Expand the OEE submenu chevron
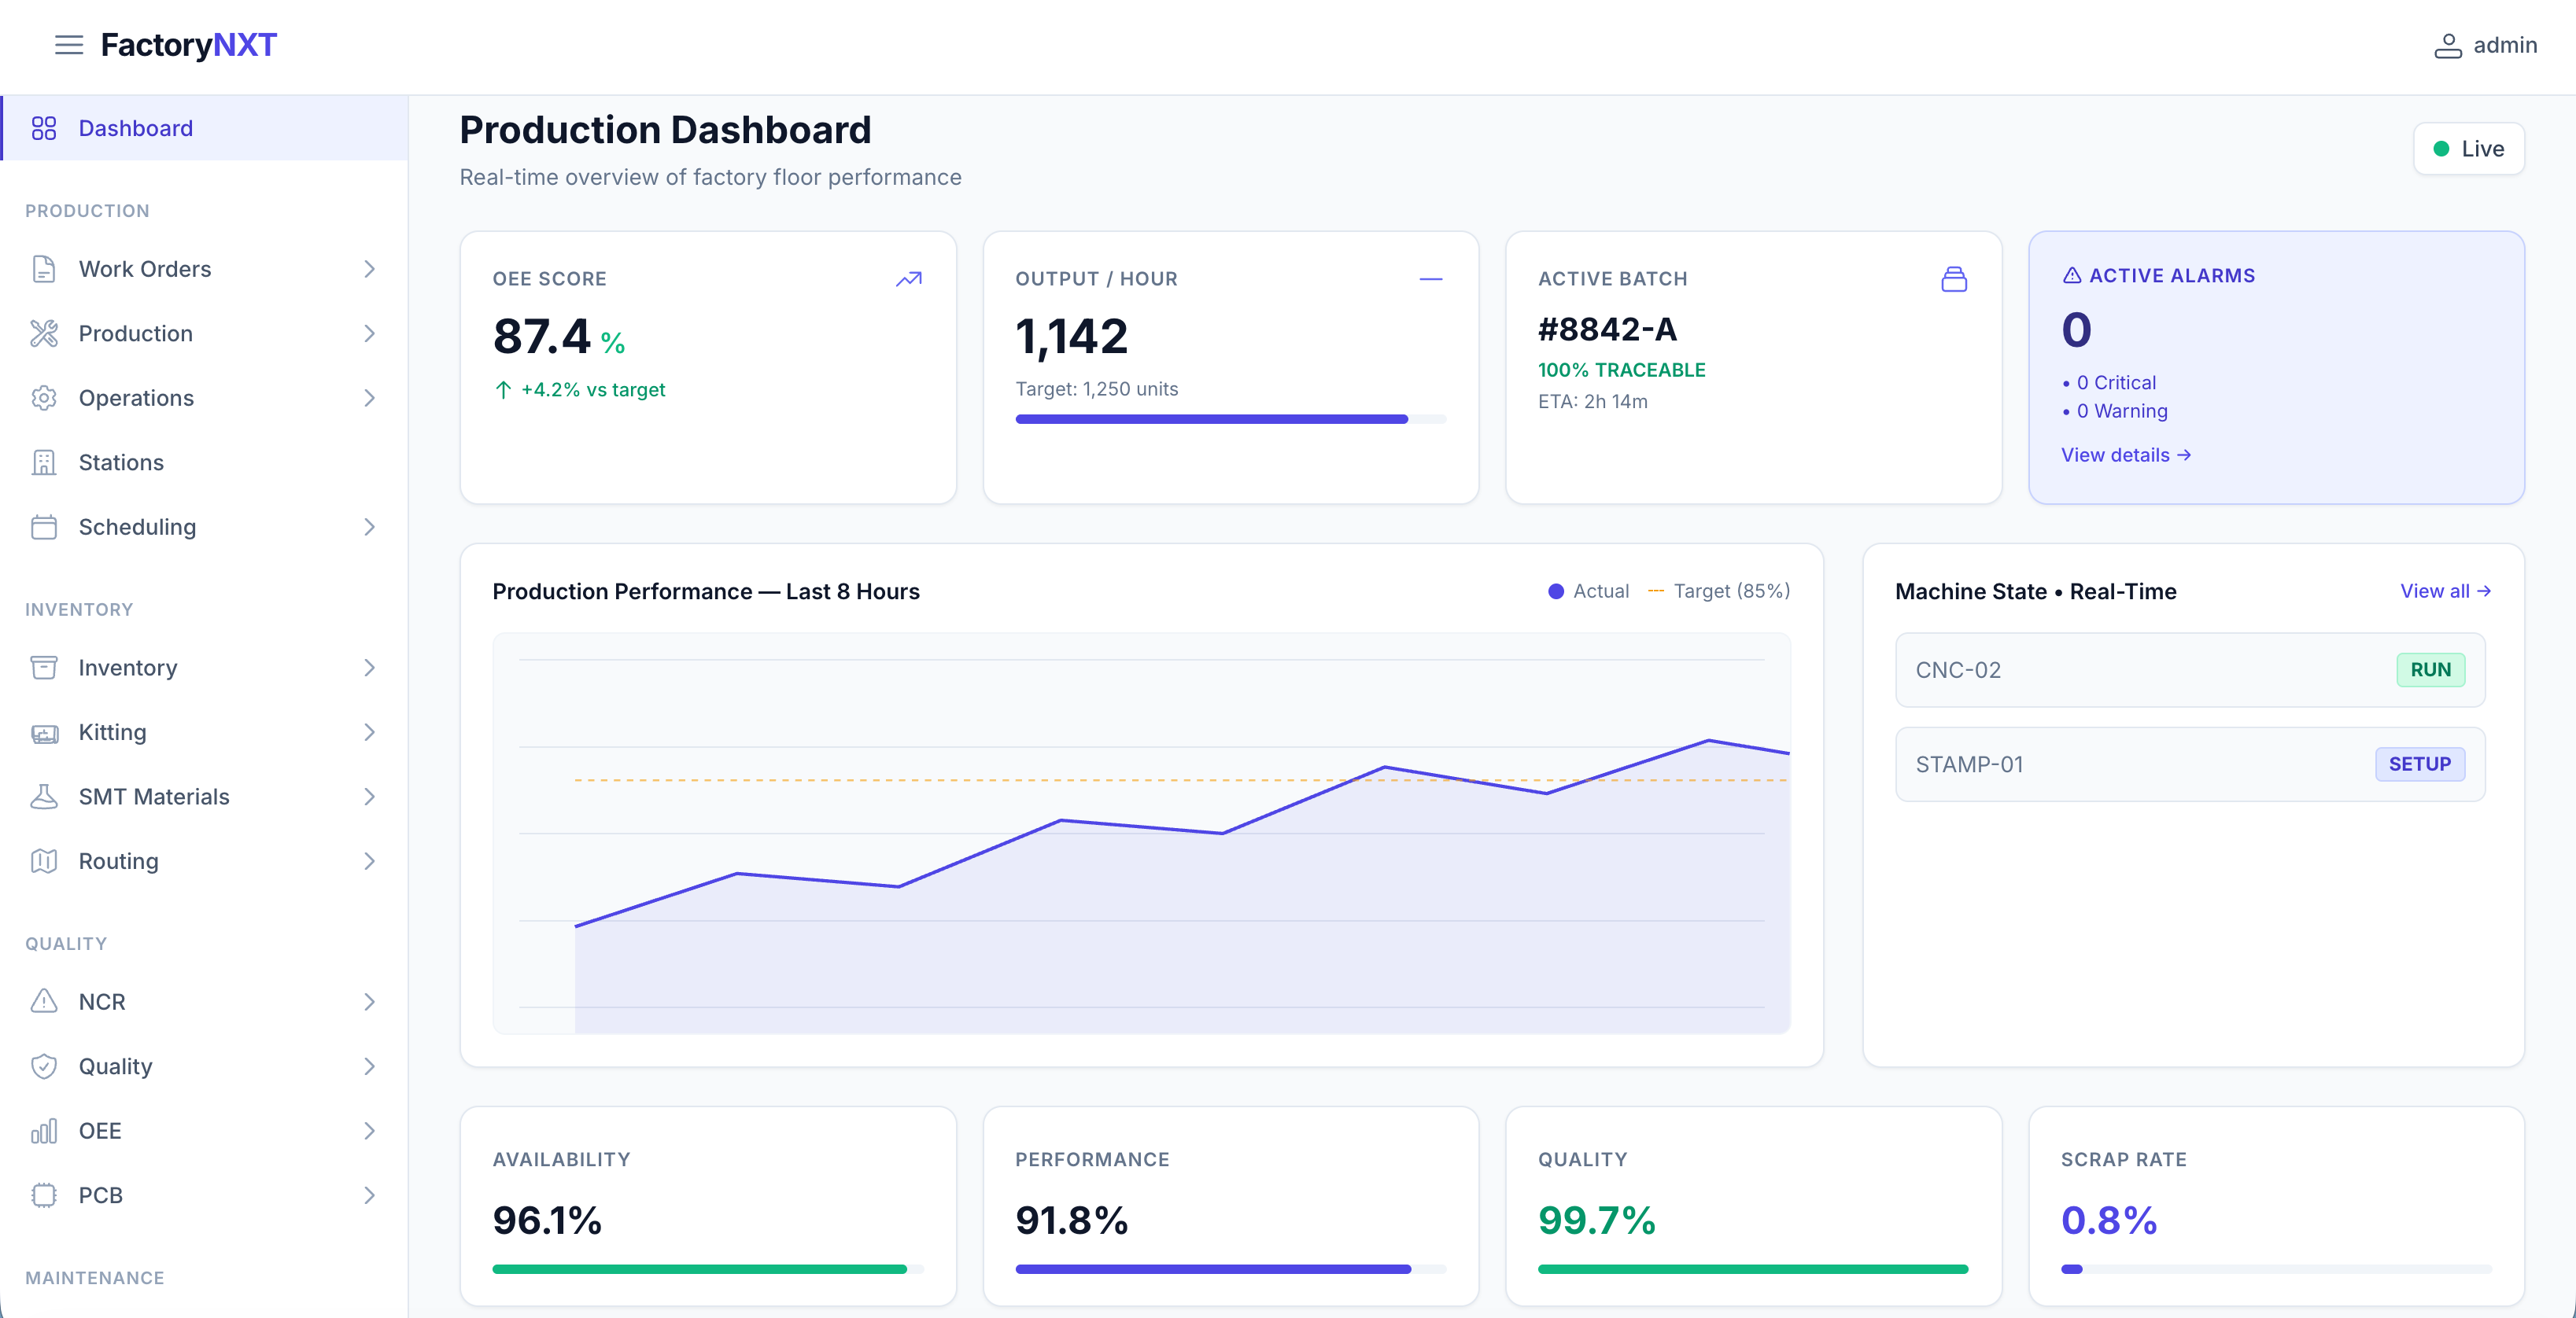Viewport: 2576px width, 1318px height. click(369, 1131)
